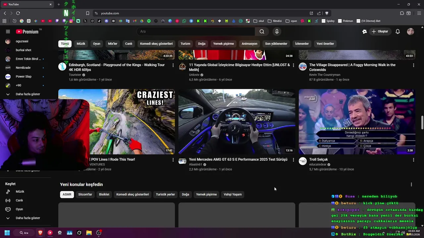Image resolution: width=424 pixels, height=238 pixels.
Task: Open the 'okul' bookmarks folder
Action: 258,21
